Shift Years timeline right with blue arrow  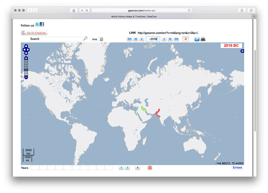point(128,168)
